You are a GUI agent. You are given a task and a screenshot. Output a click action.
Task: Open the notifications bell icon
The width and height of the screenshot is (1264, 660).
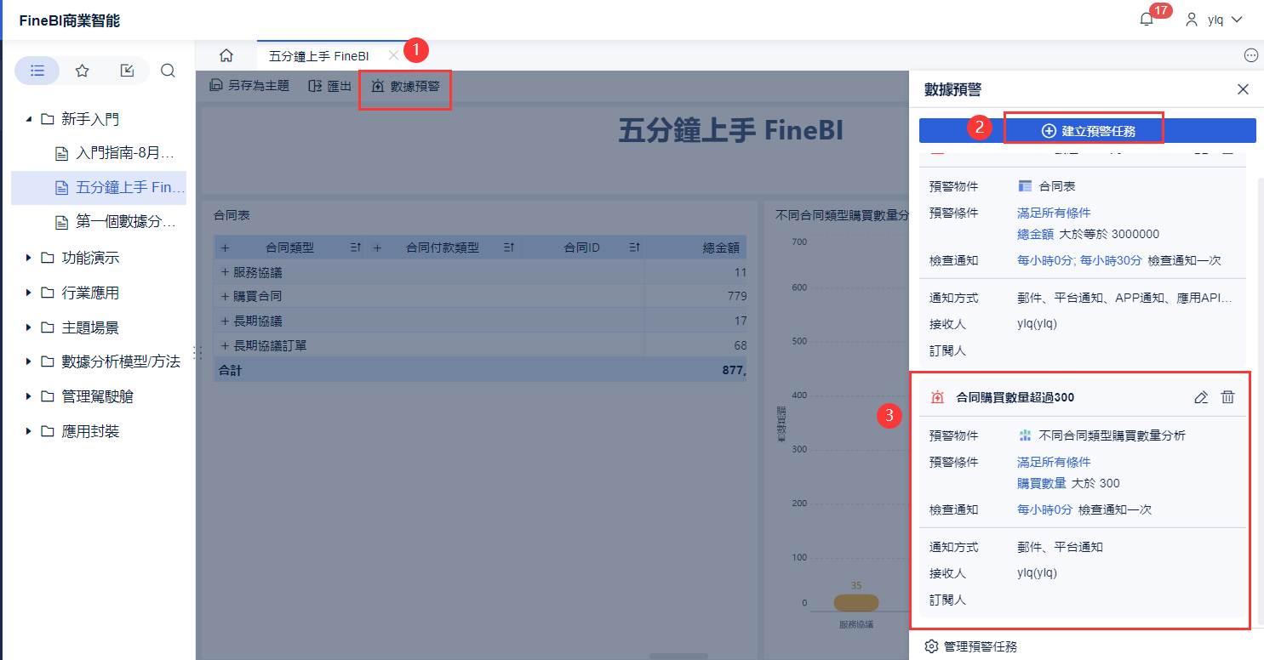coord(1147,20)
